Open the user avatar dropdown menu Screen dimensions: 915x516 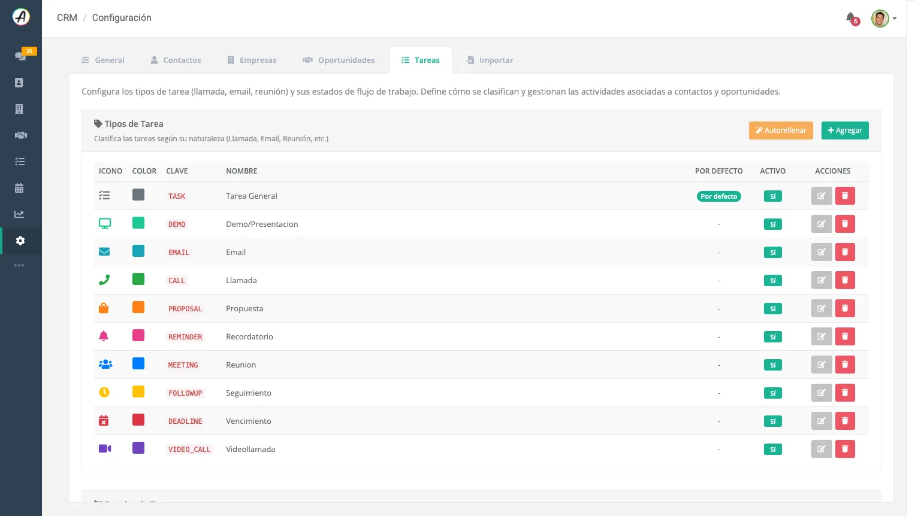point(884,19)
